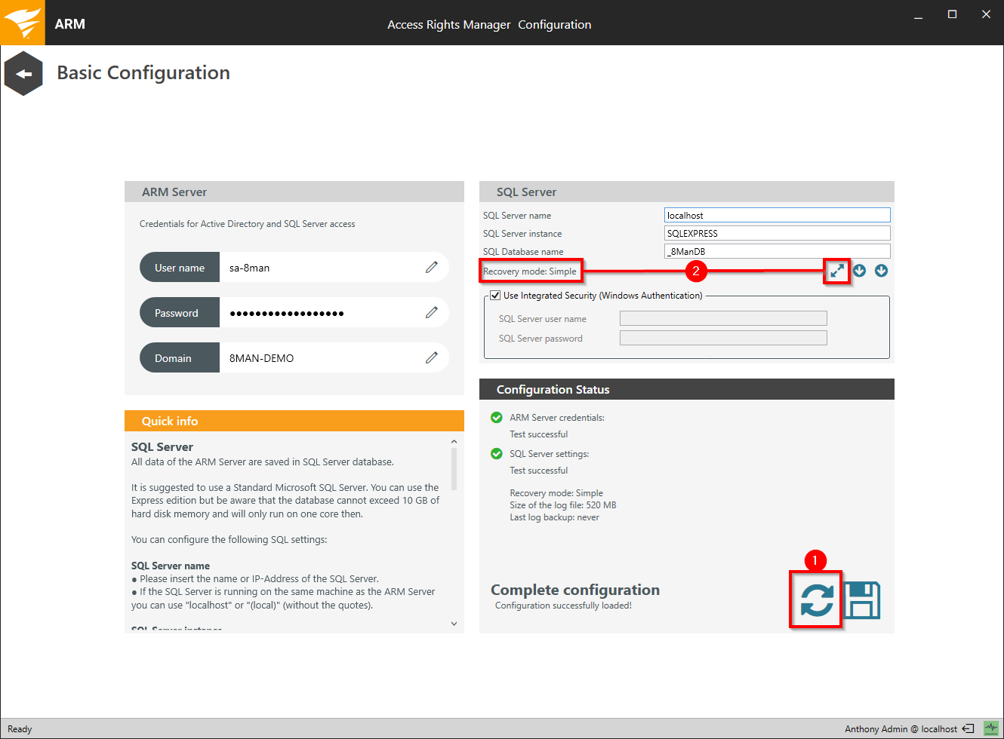Click the Quick info scrollbar thumb

point(454,469)
